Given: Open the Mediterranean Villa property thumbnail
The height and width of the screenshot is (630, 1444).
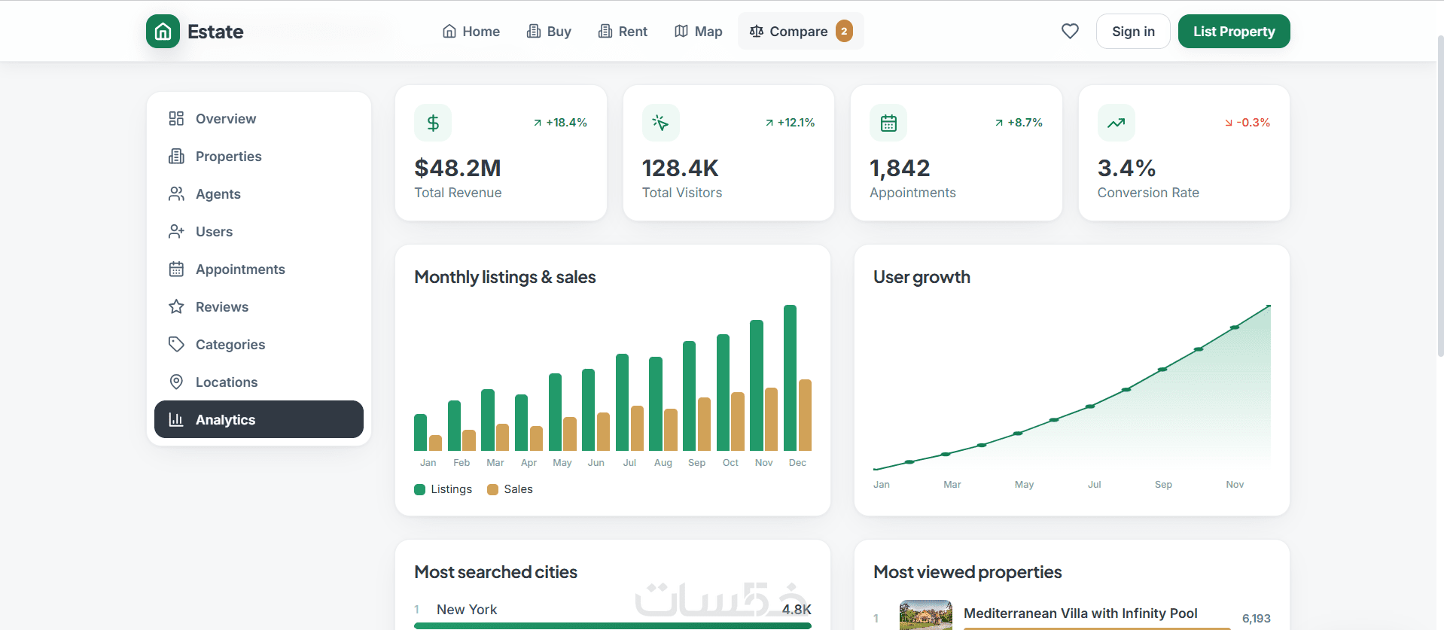Looking at the screenshot, I should pos(926,615).
